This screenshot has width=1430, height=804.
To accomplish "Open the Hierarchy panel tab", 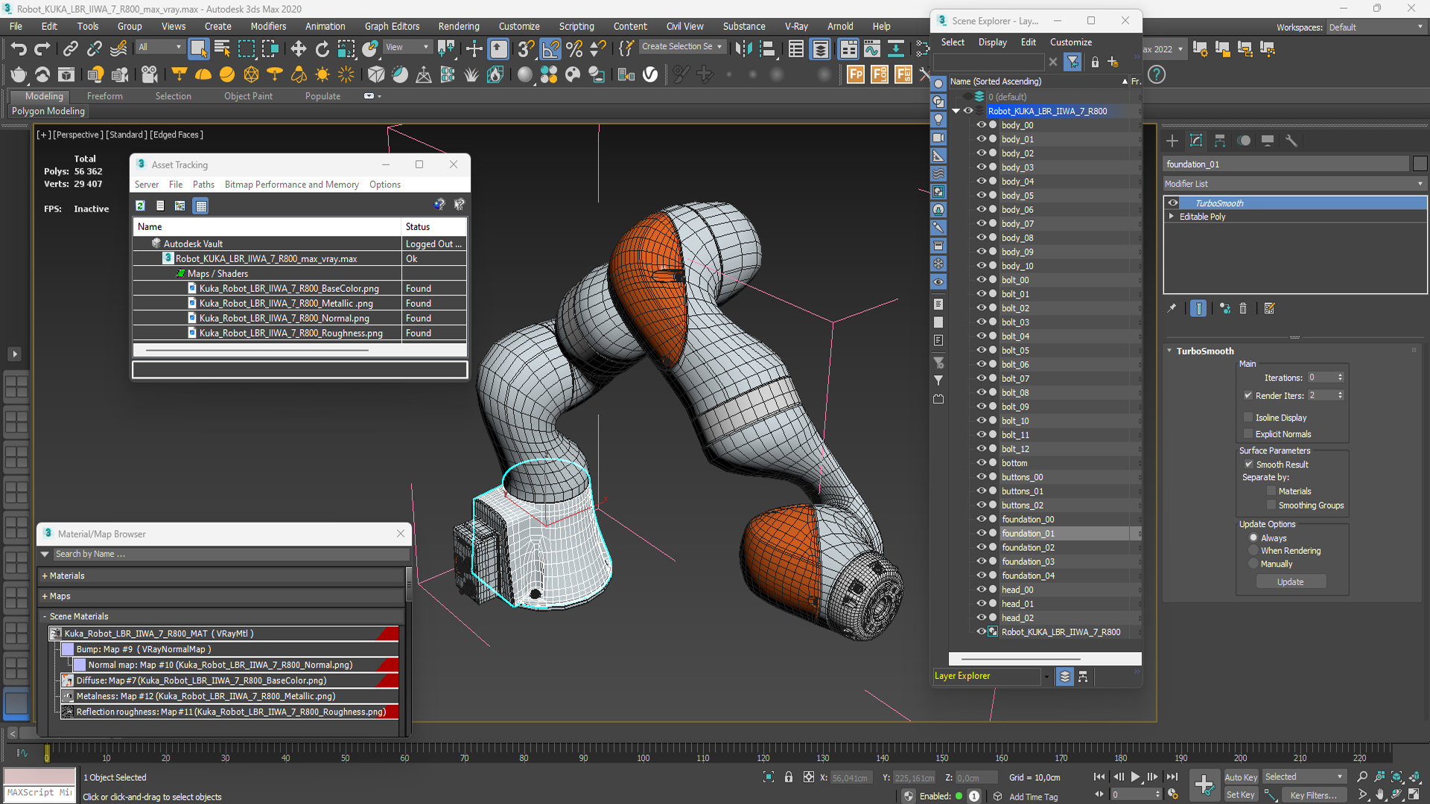I will [1220, 141].
